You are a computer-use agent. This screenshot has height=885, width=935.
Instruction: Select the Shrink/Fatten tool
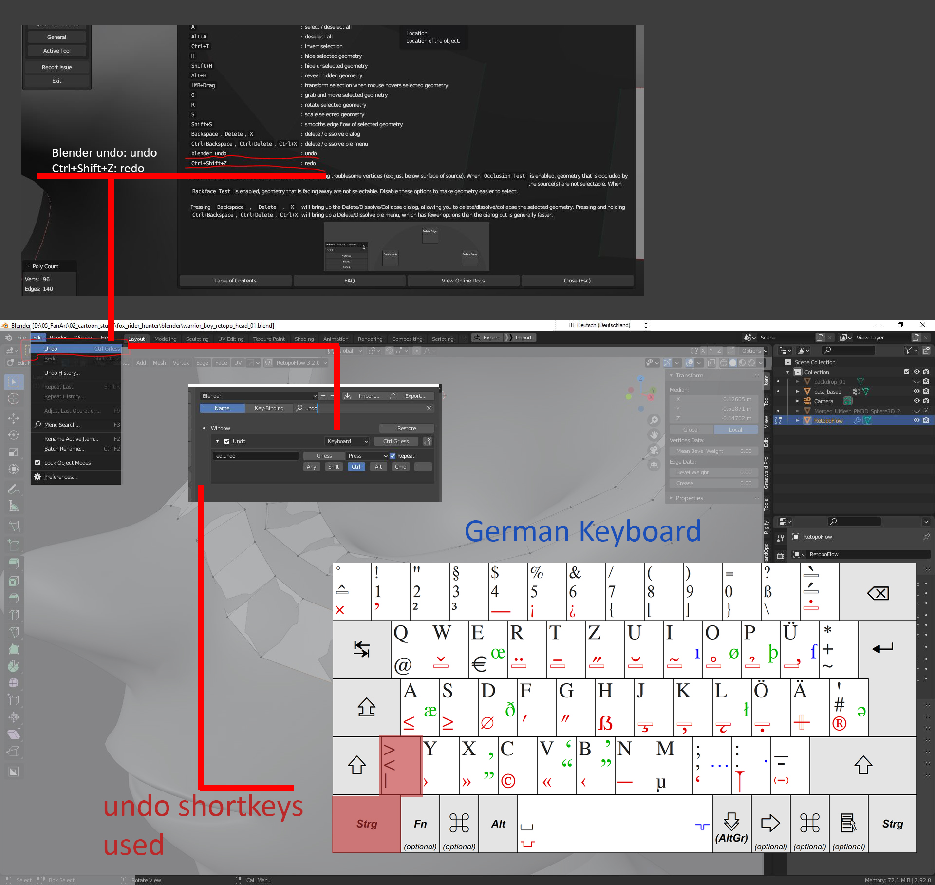(x=14, y=717)
